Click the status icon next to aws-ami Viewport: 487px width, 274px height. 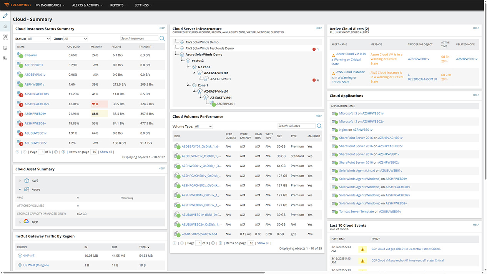[20, 55]
